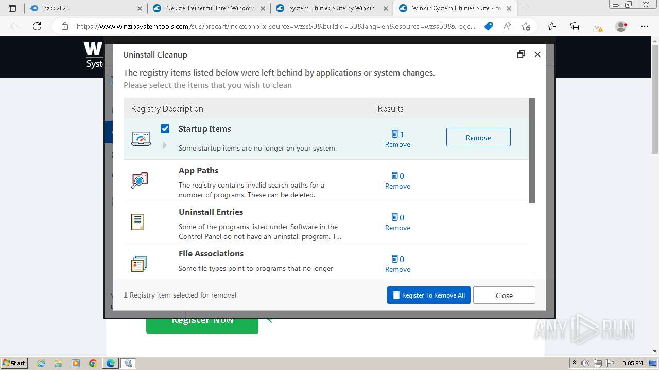659x370 pixels.
Task: Open File Explorer from taskbar
Action: [58, 363]
